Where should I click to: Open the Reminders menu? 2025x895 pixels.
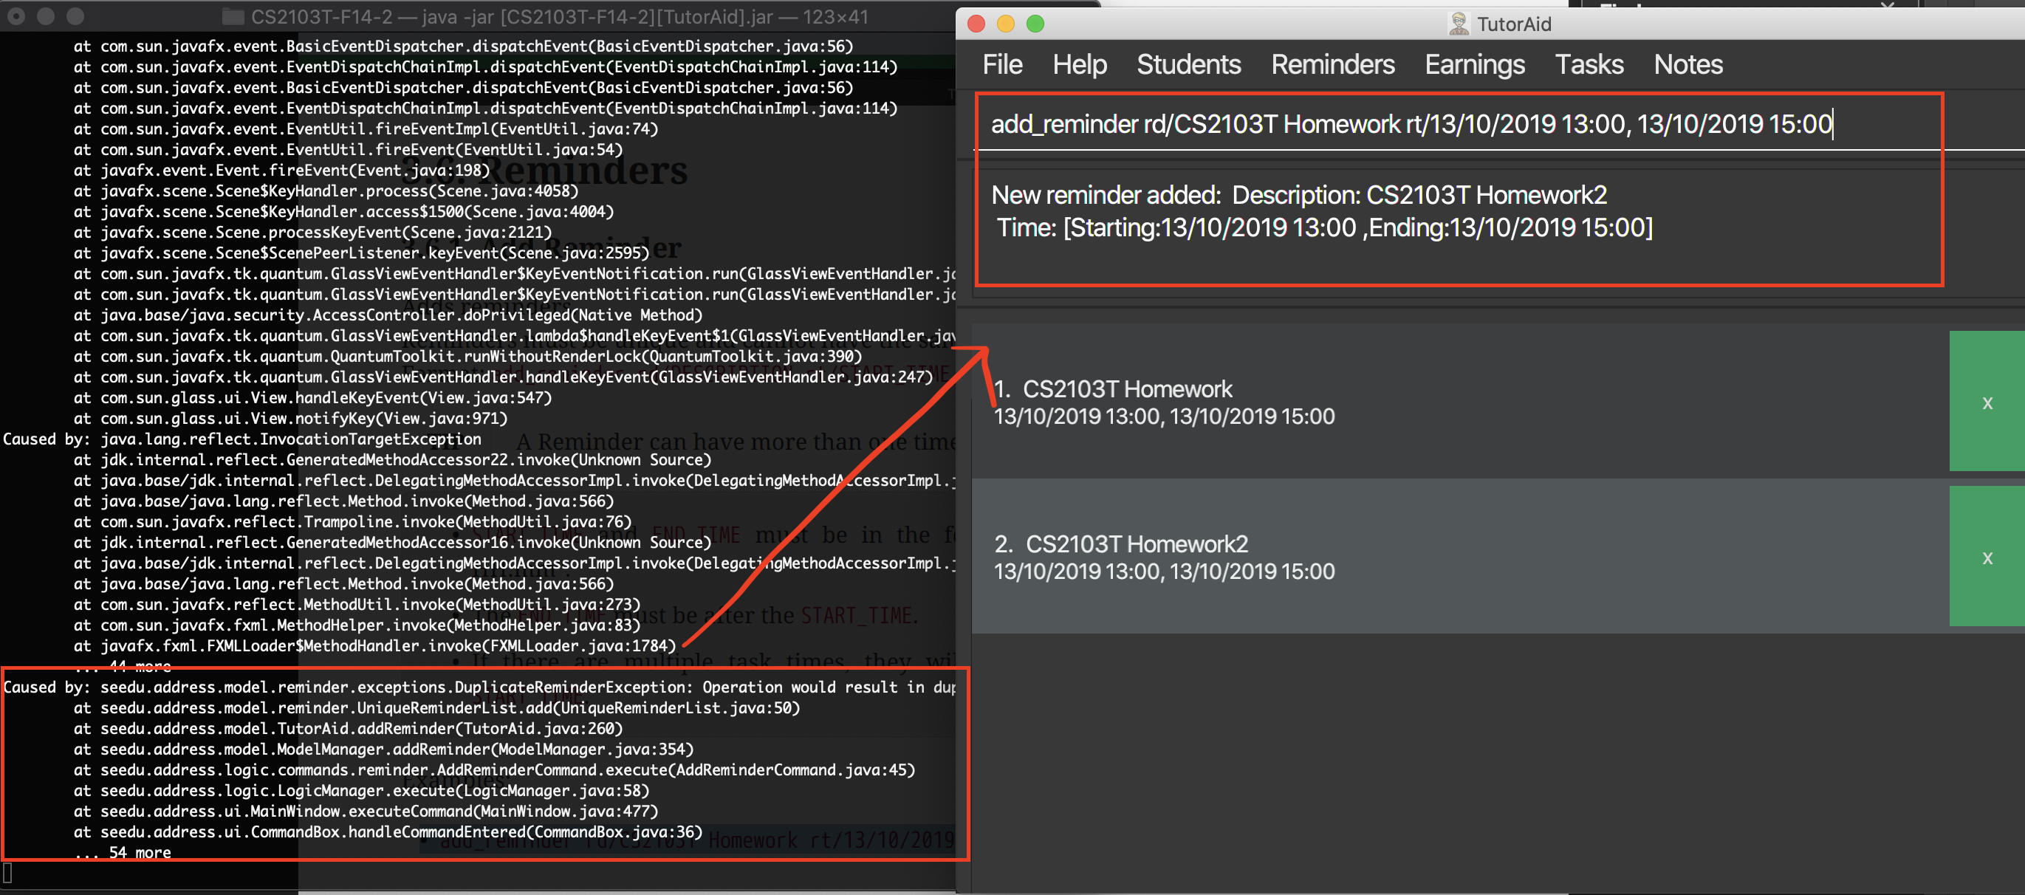point(1332,64)
